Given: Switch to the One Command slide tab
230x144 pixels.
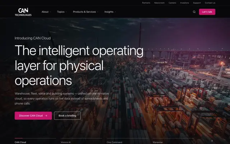Looking at the screenshot, I should point(127,141).
